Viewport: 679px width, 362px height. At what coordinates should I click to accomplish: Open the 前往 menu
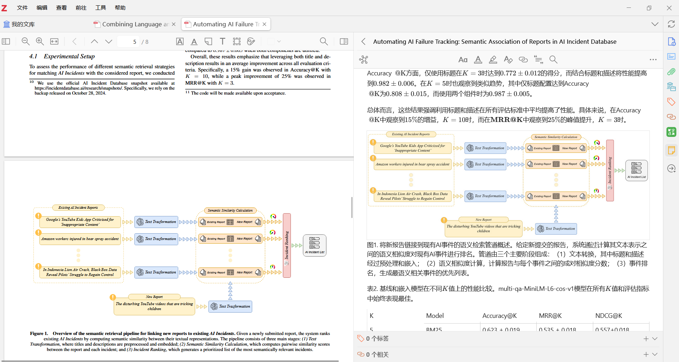tap(81, 7)
